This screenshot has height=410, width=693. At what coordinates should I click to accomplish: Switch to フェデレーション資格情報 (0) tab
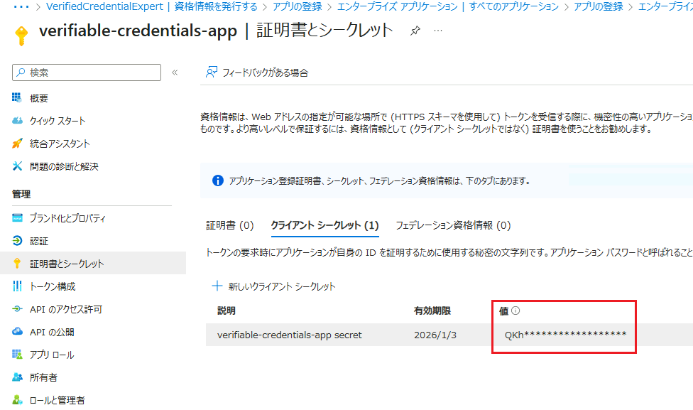pyautogui.click(x=452, y=225)
